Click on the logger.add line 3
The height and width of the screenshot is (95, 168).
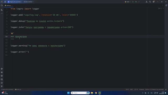coord(44,15)
